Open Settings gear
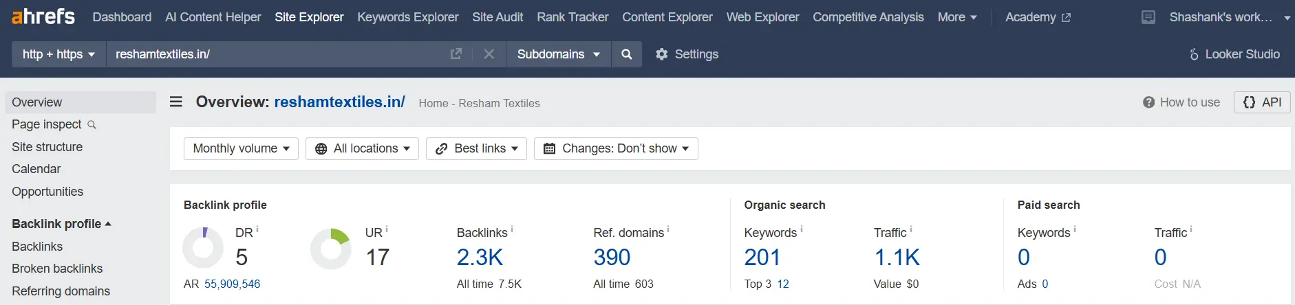Viewport: 1295px width, 305px height. [x=687, y=54]
